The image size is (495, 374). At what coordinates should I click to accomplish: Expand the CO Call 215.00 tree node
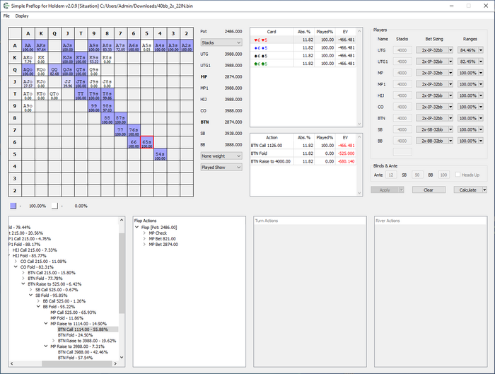16,262
